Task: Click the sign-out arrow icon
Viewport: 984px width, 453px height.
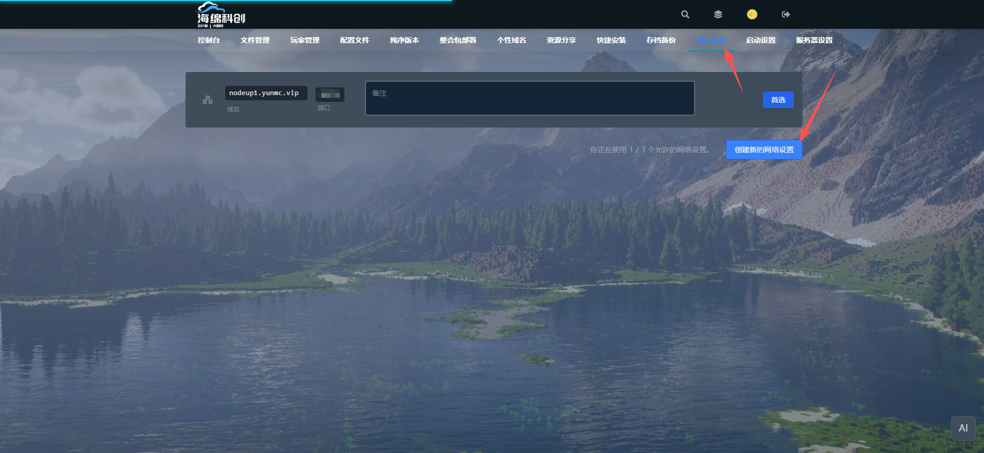Action: click(x=786, y=14)
